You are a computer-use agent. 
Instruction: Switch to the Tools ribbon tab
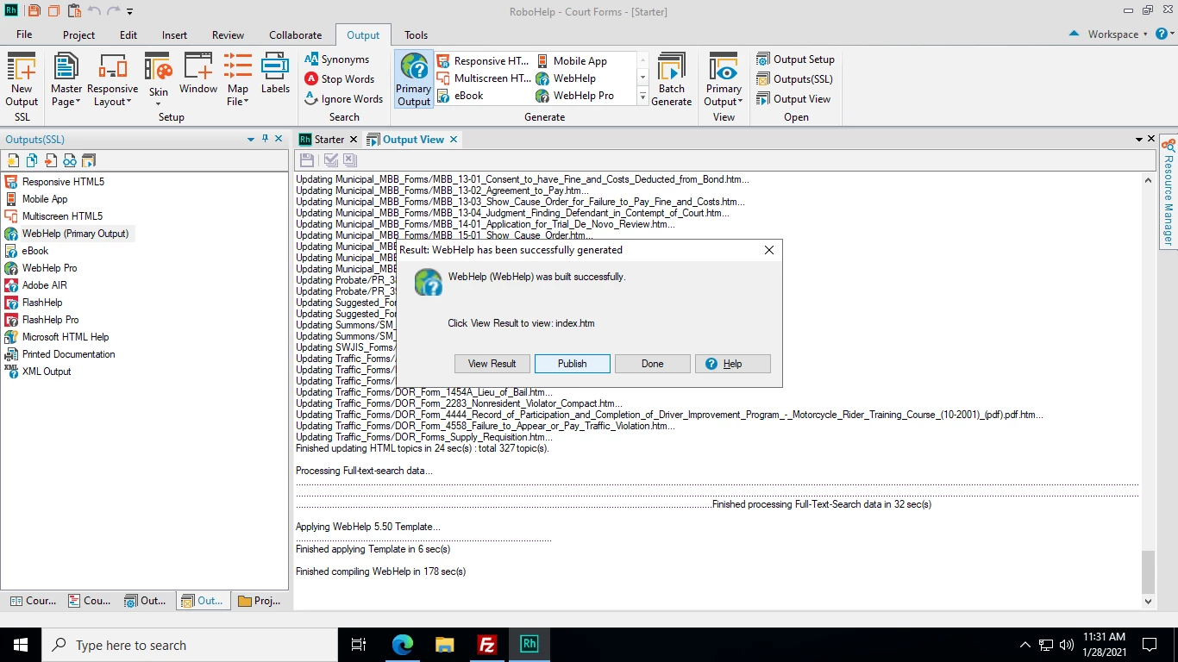coord(416,35)
